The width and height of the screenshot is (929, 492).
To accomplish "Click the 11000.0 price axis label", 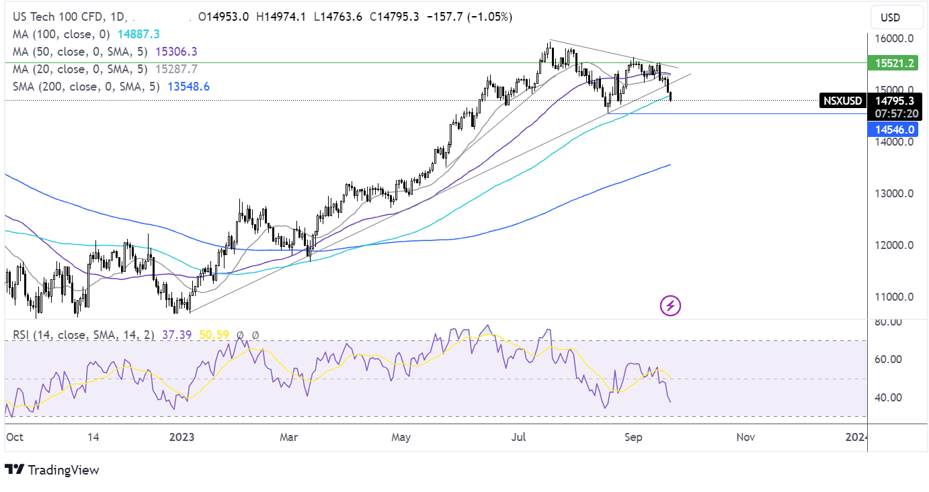I will [894, 297].
